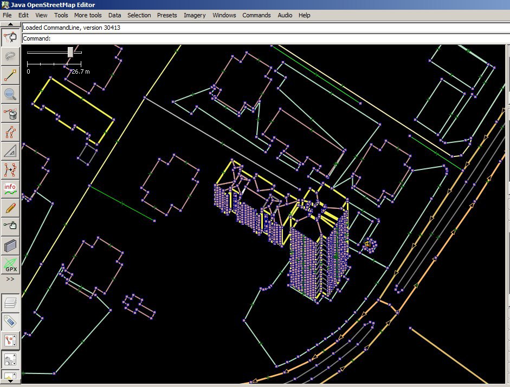Click the 26.7 m scale bar
The width and height of the screenshot is (510, 387).
[54, 64]
